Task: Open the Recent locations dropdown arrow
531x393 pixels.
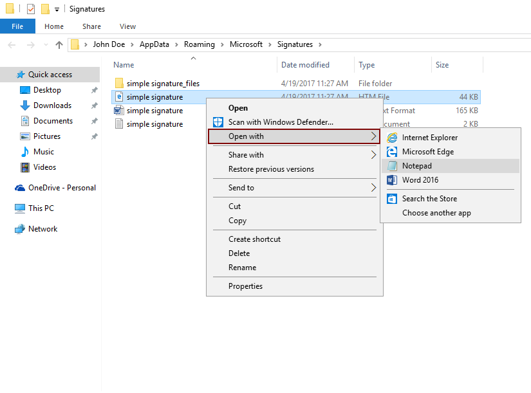Action: tap(46, 44)
